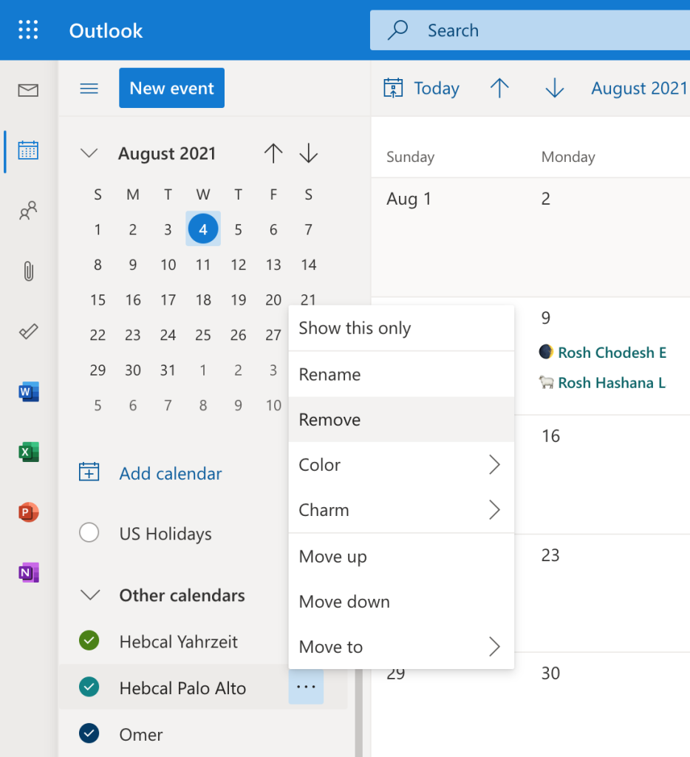Collapse the Other calendars section

[x=89, y=594]
